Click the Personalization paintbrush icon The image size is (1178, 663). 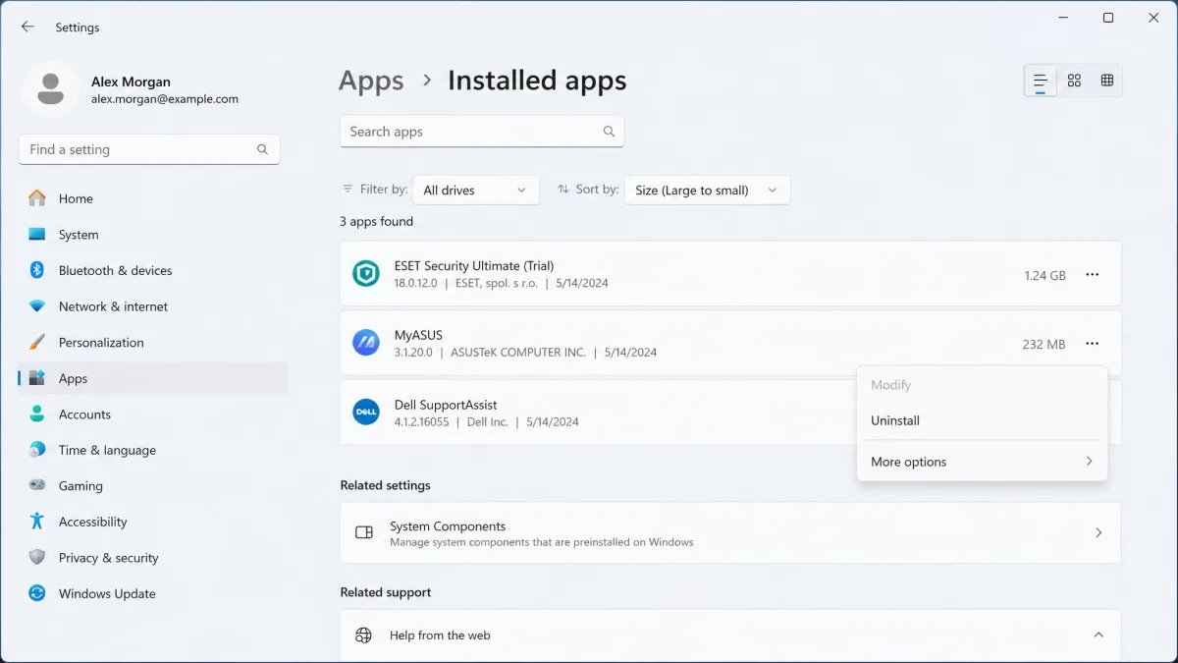(37, 342)
